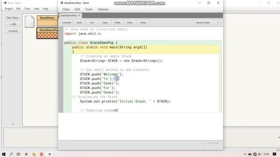Click the '// Removing element' comment
The height and width of the screenshot is (157, 280).
point(99,110)
